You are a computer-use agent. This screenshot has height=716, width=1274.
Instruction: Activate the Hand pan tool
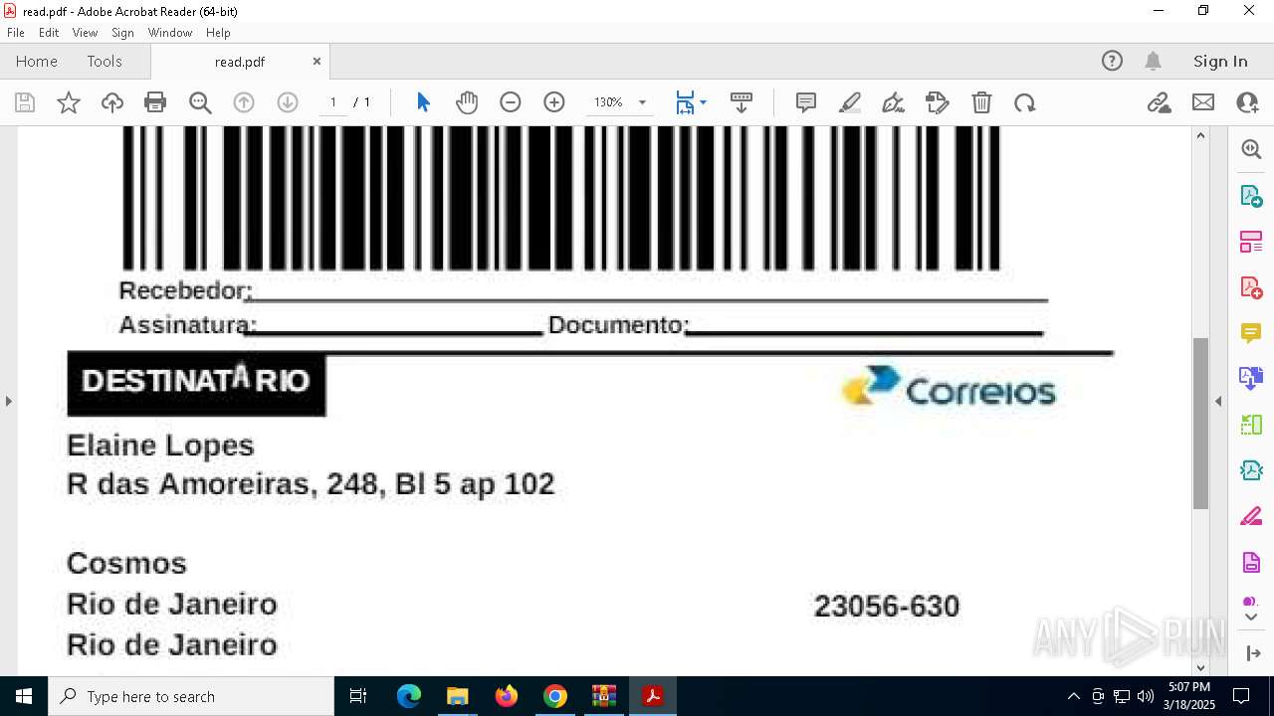pos(467,102)
